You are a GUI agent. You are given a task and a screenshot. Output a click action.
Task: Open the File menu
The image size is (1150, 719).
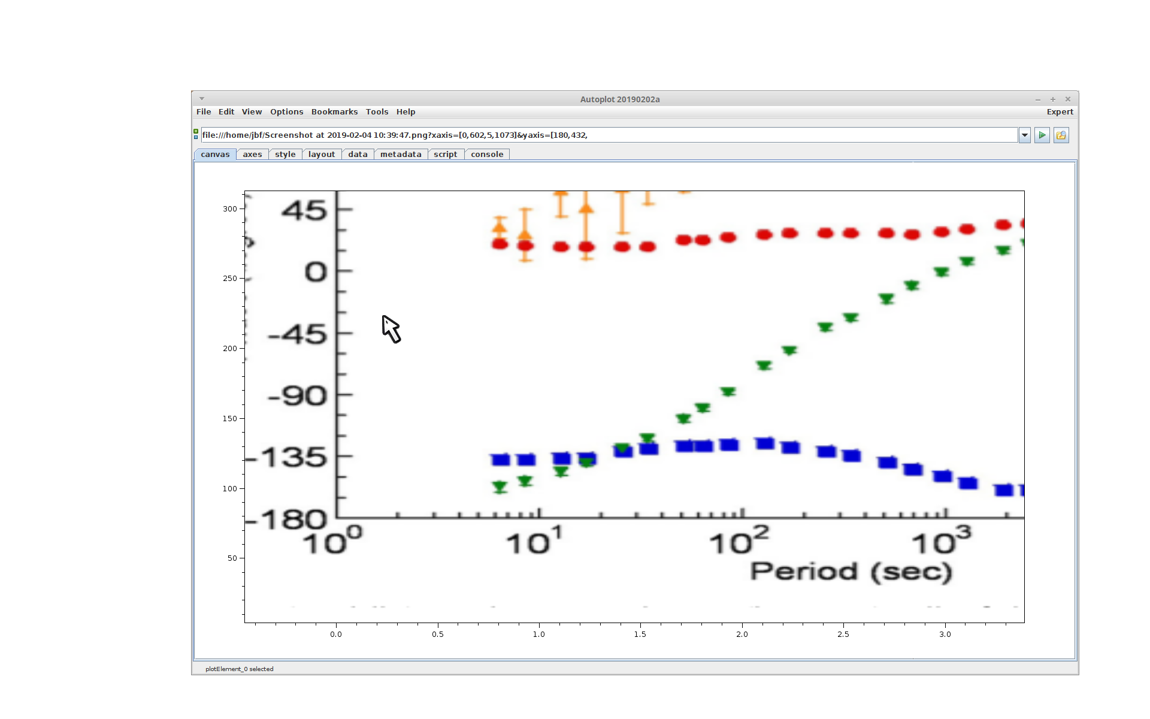(204, 112)
